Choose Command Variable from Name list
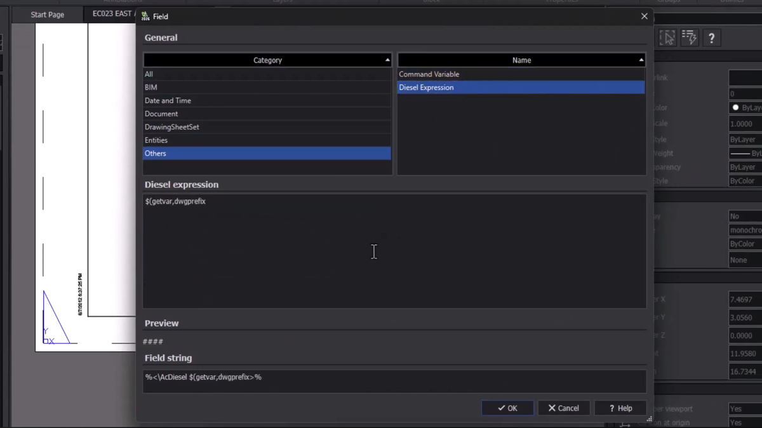762x428 pixels. click(x=429, y=74)
